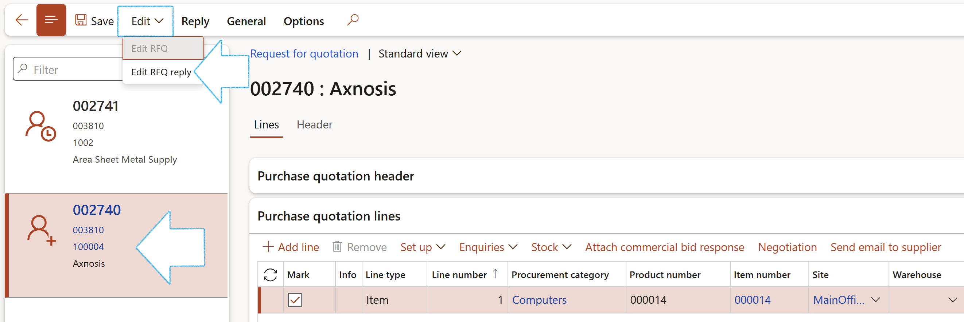
Task: Toggle the list pane hamburger icon
Action: point(51,20)
